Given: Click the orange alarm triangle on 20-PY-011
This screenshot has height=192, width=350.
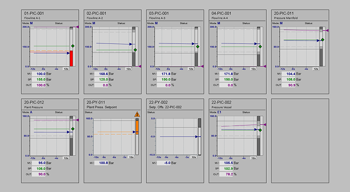Looking at the screenshot, I should tap(137, 114).
